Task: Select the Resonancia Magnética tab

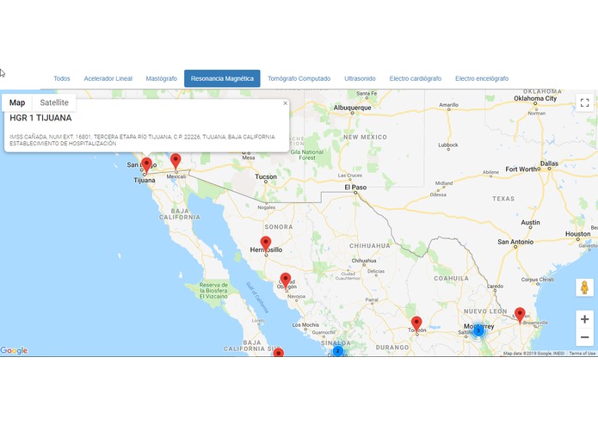Action: pos(222,78)
